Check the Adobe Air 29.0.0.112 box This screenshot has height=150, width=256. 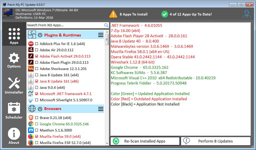tap(37, 50)
